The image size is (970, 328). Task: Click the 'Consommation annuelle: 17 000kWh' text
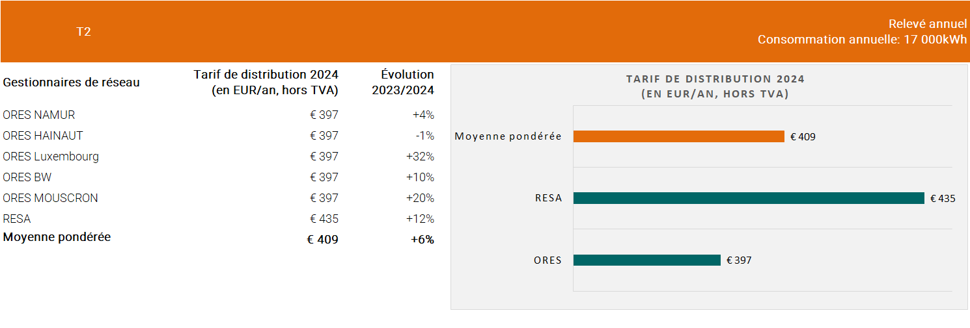pyautogui.click(x=862, y=40)
